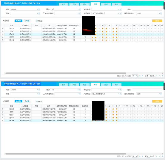Click grey day 9 star of row 4, upper panel
The height and width of the screenshot is (160, 165).
coord(120,37)
